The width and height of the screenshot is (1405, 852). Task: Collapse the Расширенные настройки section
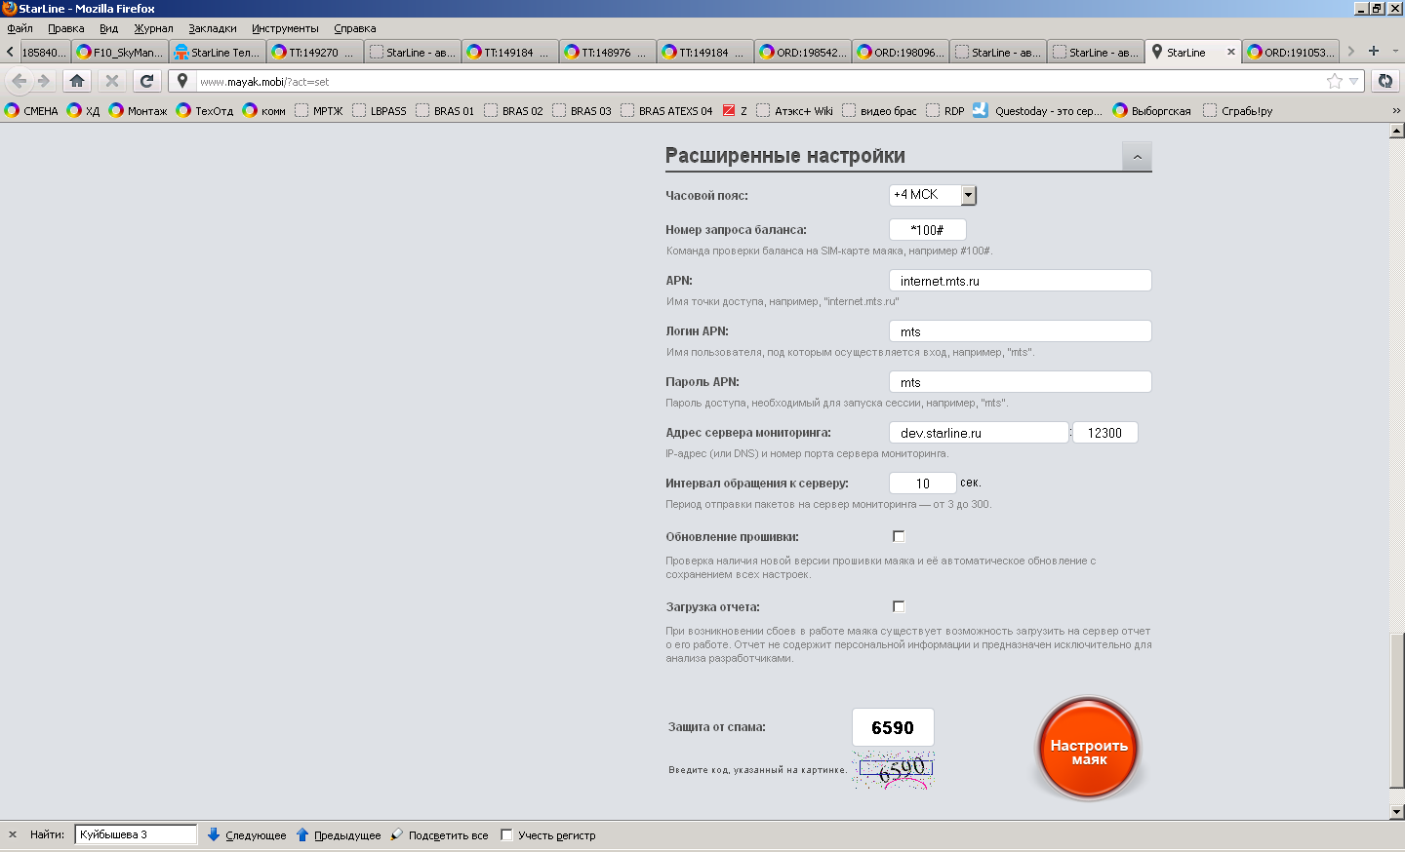point(1137,157)
